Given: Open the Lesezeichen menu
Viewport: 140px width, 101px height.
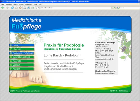Looking at the screenshot, I should (29, 4).
